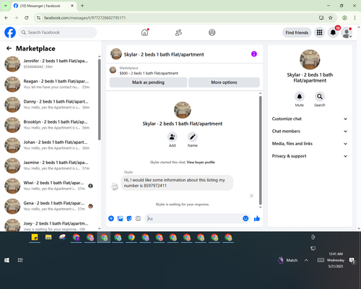
Task: Open Jasmine conversation in list
Action: click(49, 165)
